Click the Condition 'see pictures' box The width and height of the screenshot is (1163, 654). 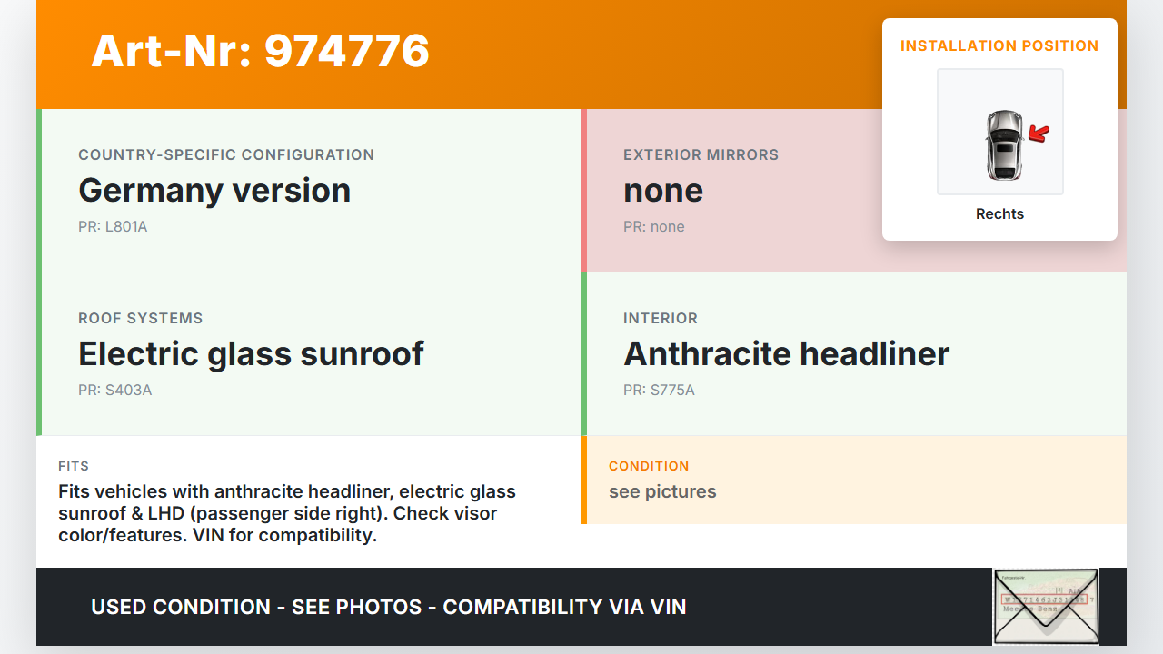pos(854,480)
